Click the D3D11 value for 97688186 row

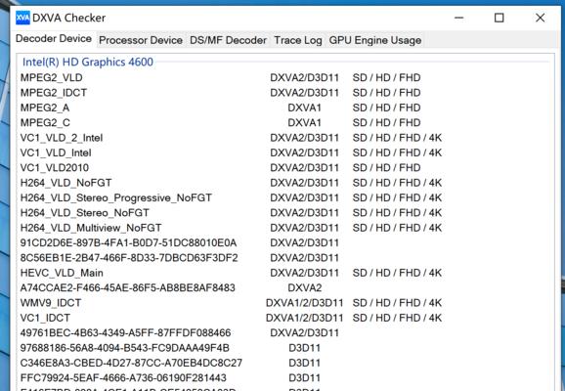304,348
